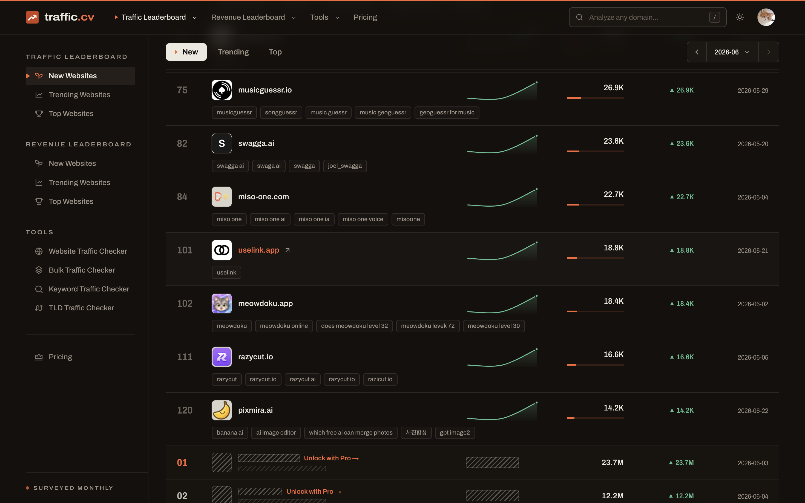
Task: Click the 2026-06-22 date for pixmira.ai
Action: point(753,411)
